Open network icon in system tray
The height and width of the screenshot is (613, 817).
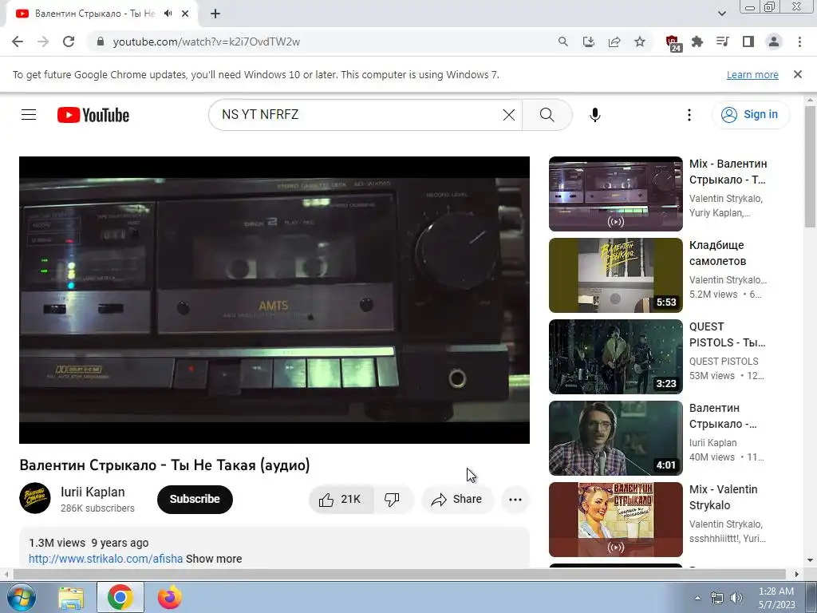click(x=717, y=598)
